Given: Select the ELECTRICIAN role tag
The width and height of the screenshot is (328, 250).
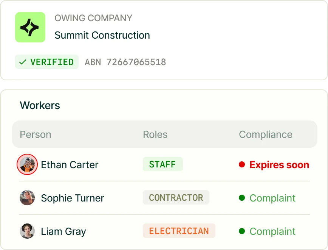Looking at the screenshot, I should [x=179, y=231].
